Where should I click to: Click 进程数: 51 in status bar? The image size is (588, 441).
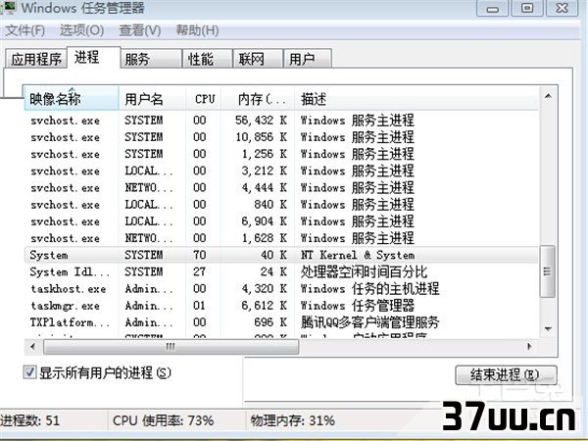pos(30,420)
